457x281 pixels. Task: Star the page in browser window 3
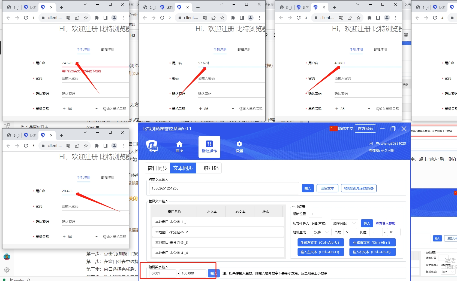coord(359,18)
